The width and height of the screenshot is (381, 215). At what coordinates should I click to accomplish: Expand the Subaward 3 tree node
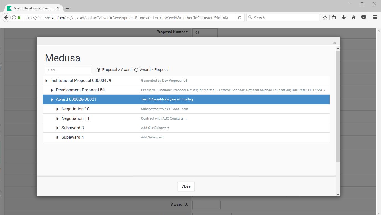(x=58, y=128)
